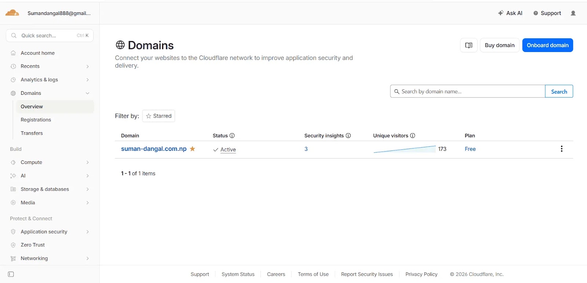Open the Terms of Use footer link
This screenshot has width=587, height=283.
coord(313,274)
